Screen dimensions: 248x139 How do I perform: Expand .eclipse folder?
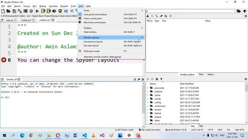coord(148,117)
